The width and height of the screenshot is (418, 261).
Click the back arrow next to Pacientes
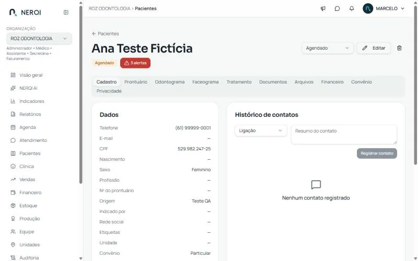point(94,34)
